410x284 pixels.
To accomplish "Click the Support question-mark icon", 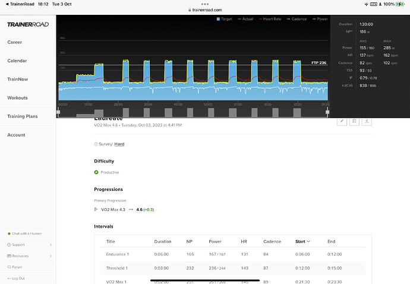I will 9,245.
